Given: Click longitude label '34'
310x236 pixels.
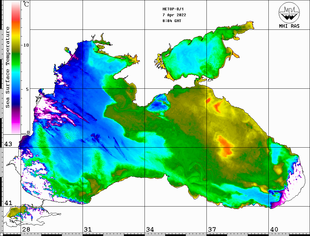Looking at the screenshot, I should 150,230.
